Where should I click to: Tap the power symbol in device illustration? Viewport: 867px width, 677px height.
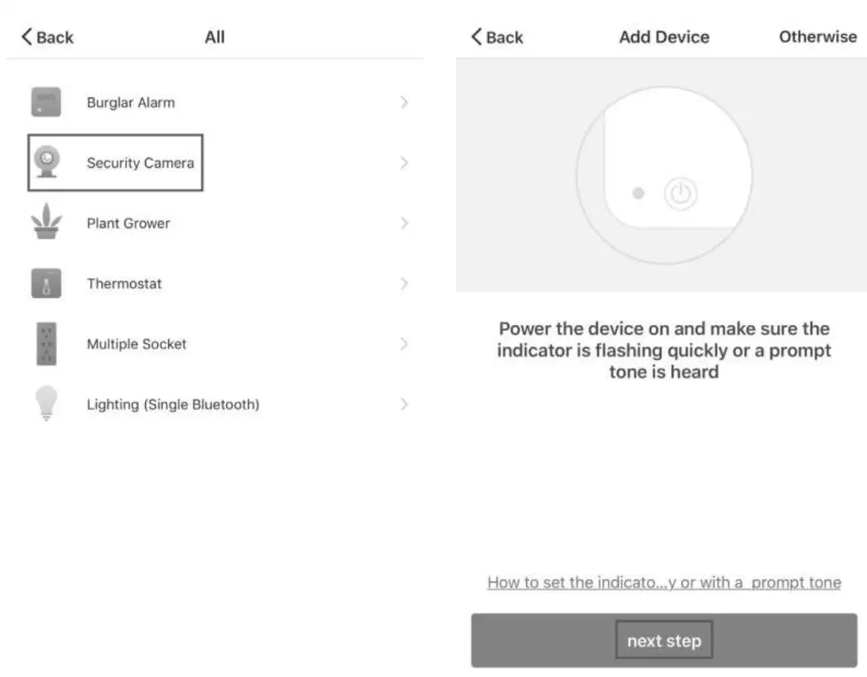coord(681,194)
